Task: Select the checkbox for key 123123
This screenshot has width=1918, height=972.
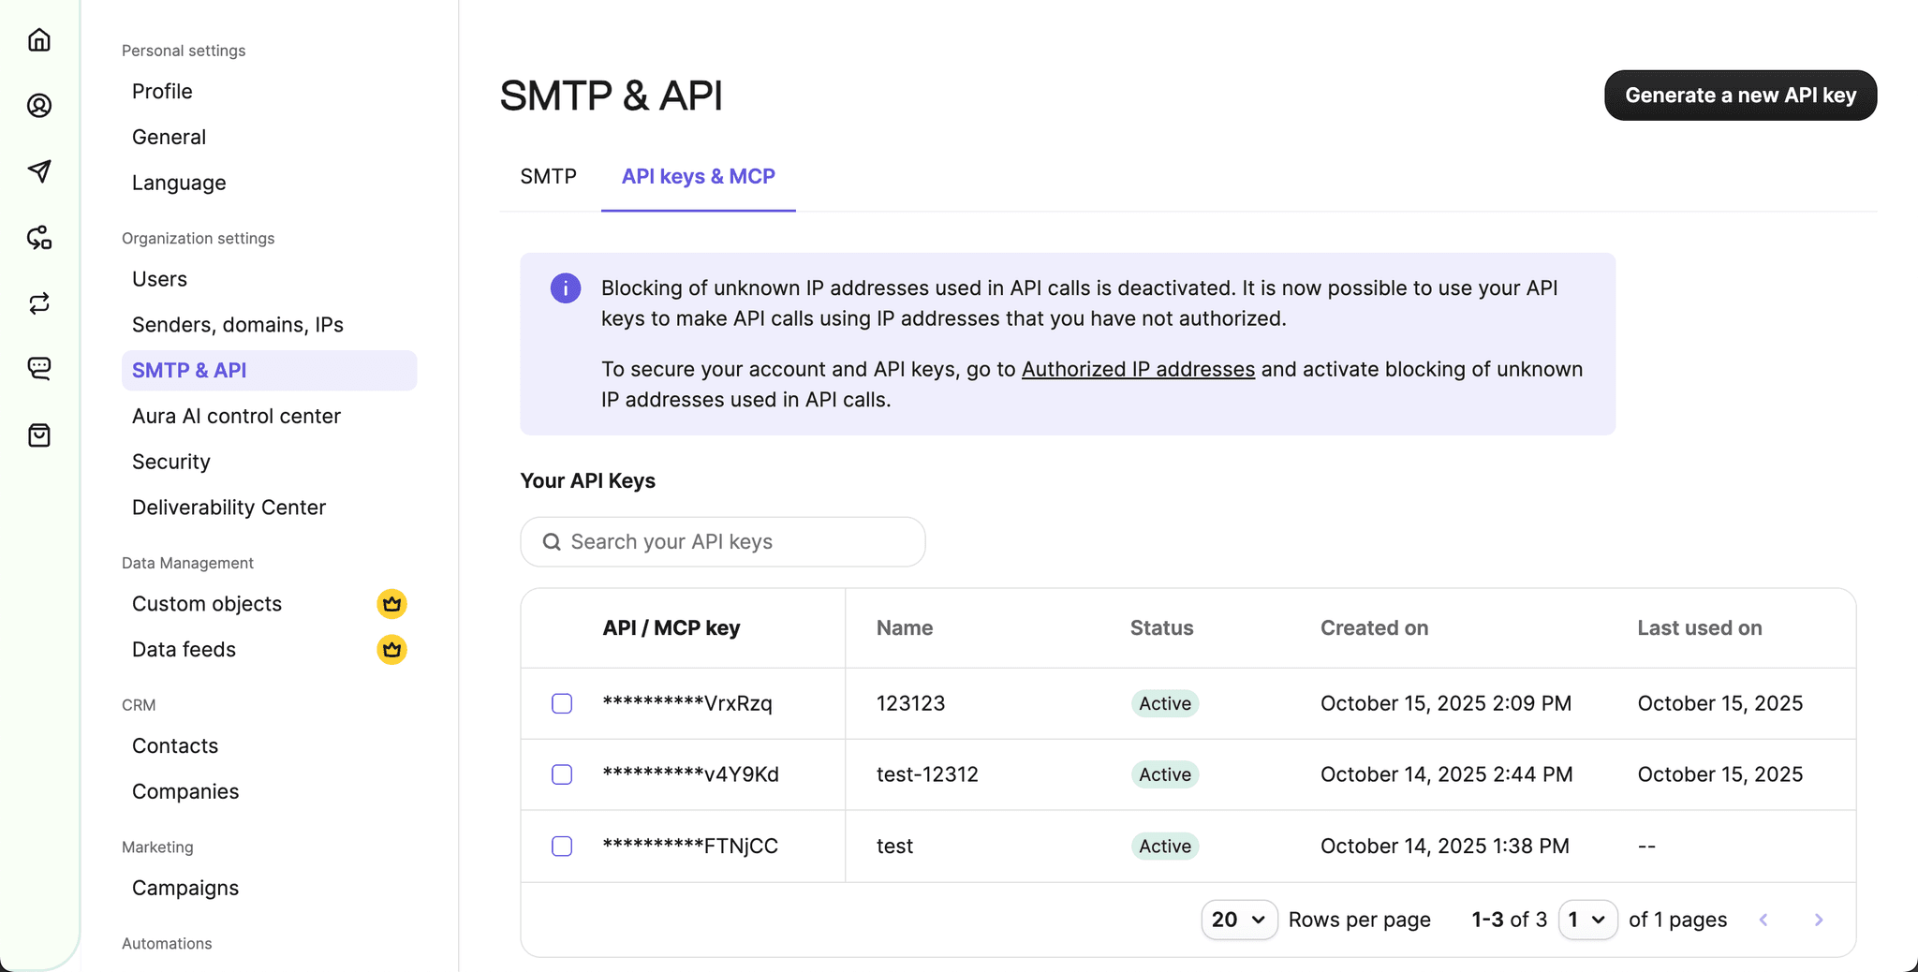Action: coord(562,703)
